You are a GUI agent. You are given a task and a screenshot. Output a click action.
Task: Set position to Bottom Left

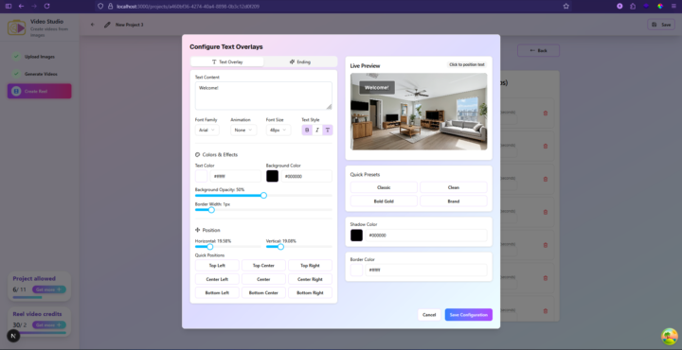coord(217,292)
